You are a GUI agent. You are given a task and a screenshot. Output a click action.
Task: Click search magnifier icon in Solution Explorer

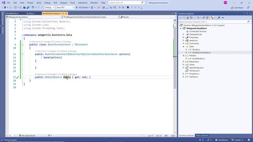pos(248,22)
